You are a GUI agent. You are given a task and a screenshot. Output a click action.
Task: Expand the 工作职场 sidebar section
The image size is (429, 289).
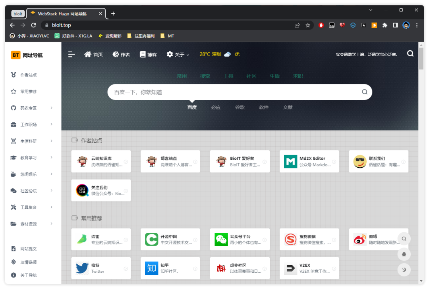pos(32,124)
